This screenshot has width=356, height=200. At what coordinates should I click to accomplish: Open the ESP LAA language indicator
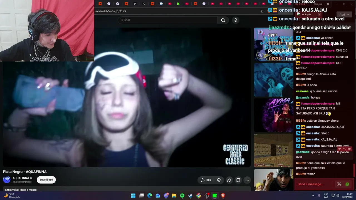click(x=326, y=196)
